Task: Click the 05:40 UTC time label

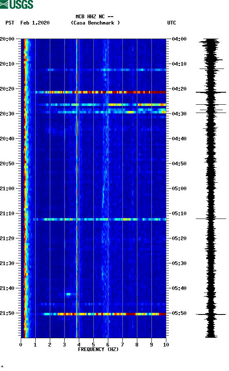Action: [179, 288]
